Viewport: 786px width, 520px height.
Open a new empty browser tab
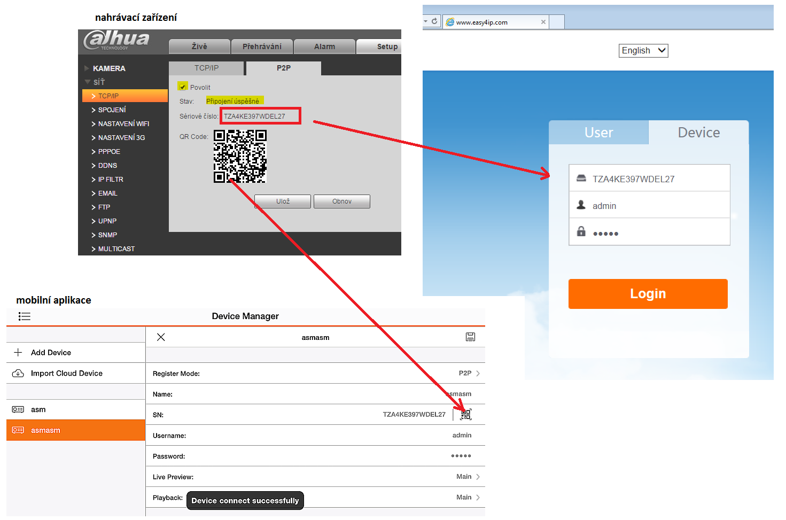[557, 22]
